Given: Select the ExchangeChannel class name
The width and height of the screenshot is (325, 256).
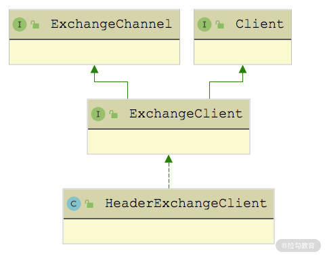Looking at the screenshot, I should coord(111,24).
